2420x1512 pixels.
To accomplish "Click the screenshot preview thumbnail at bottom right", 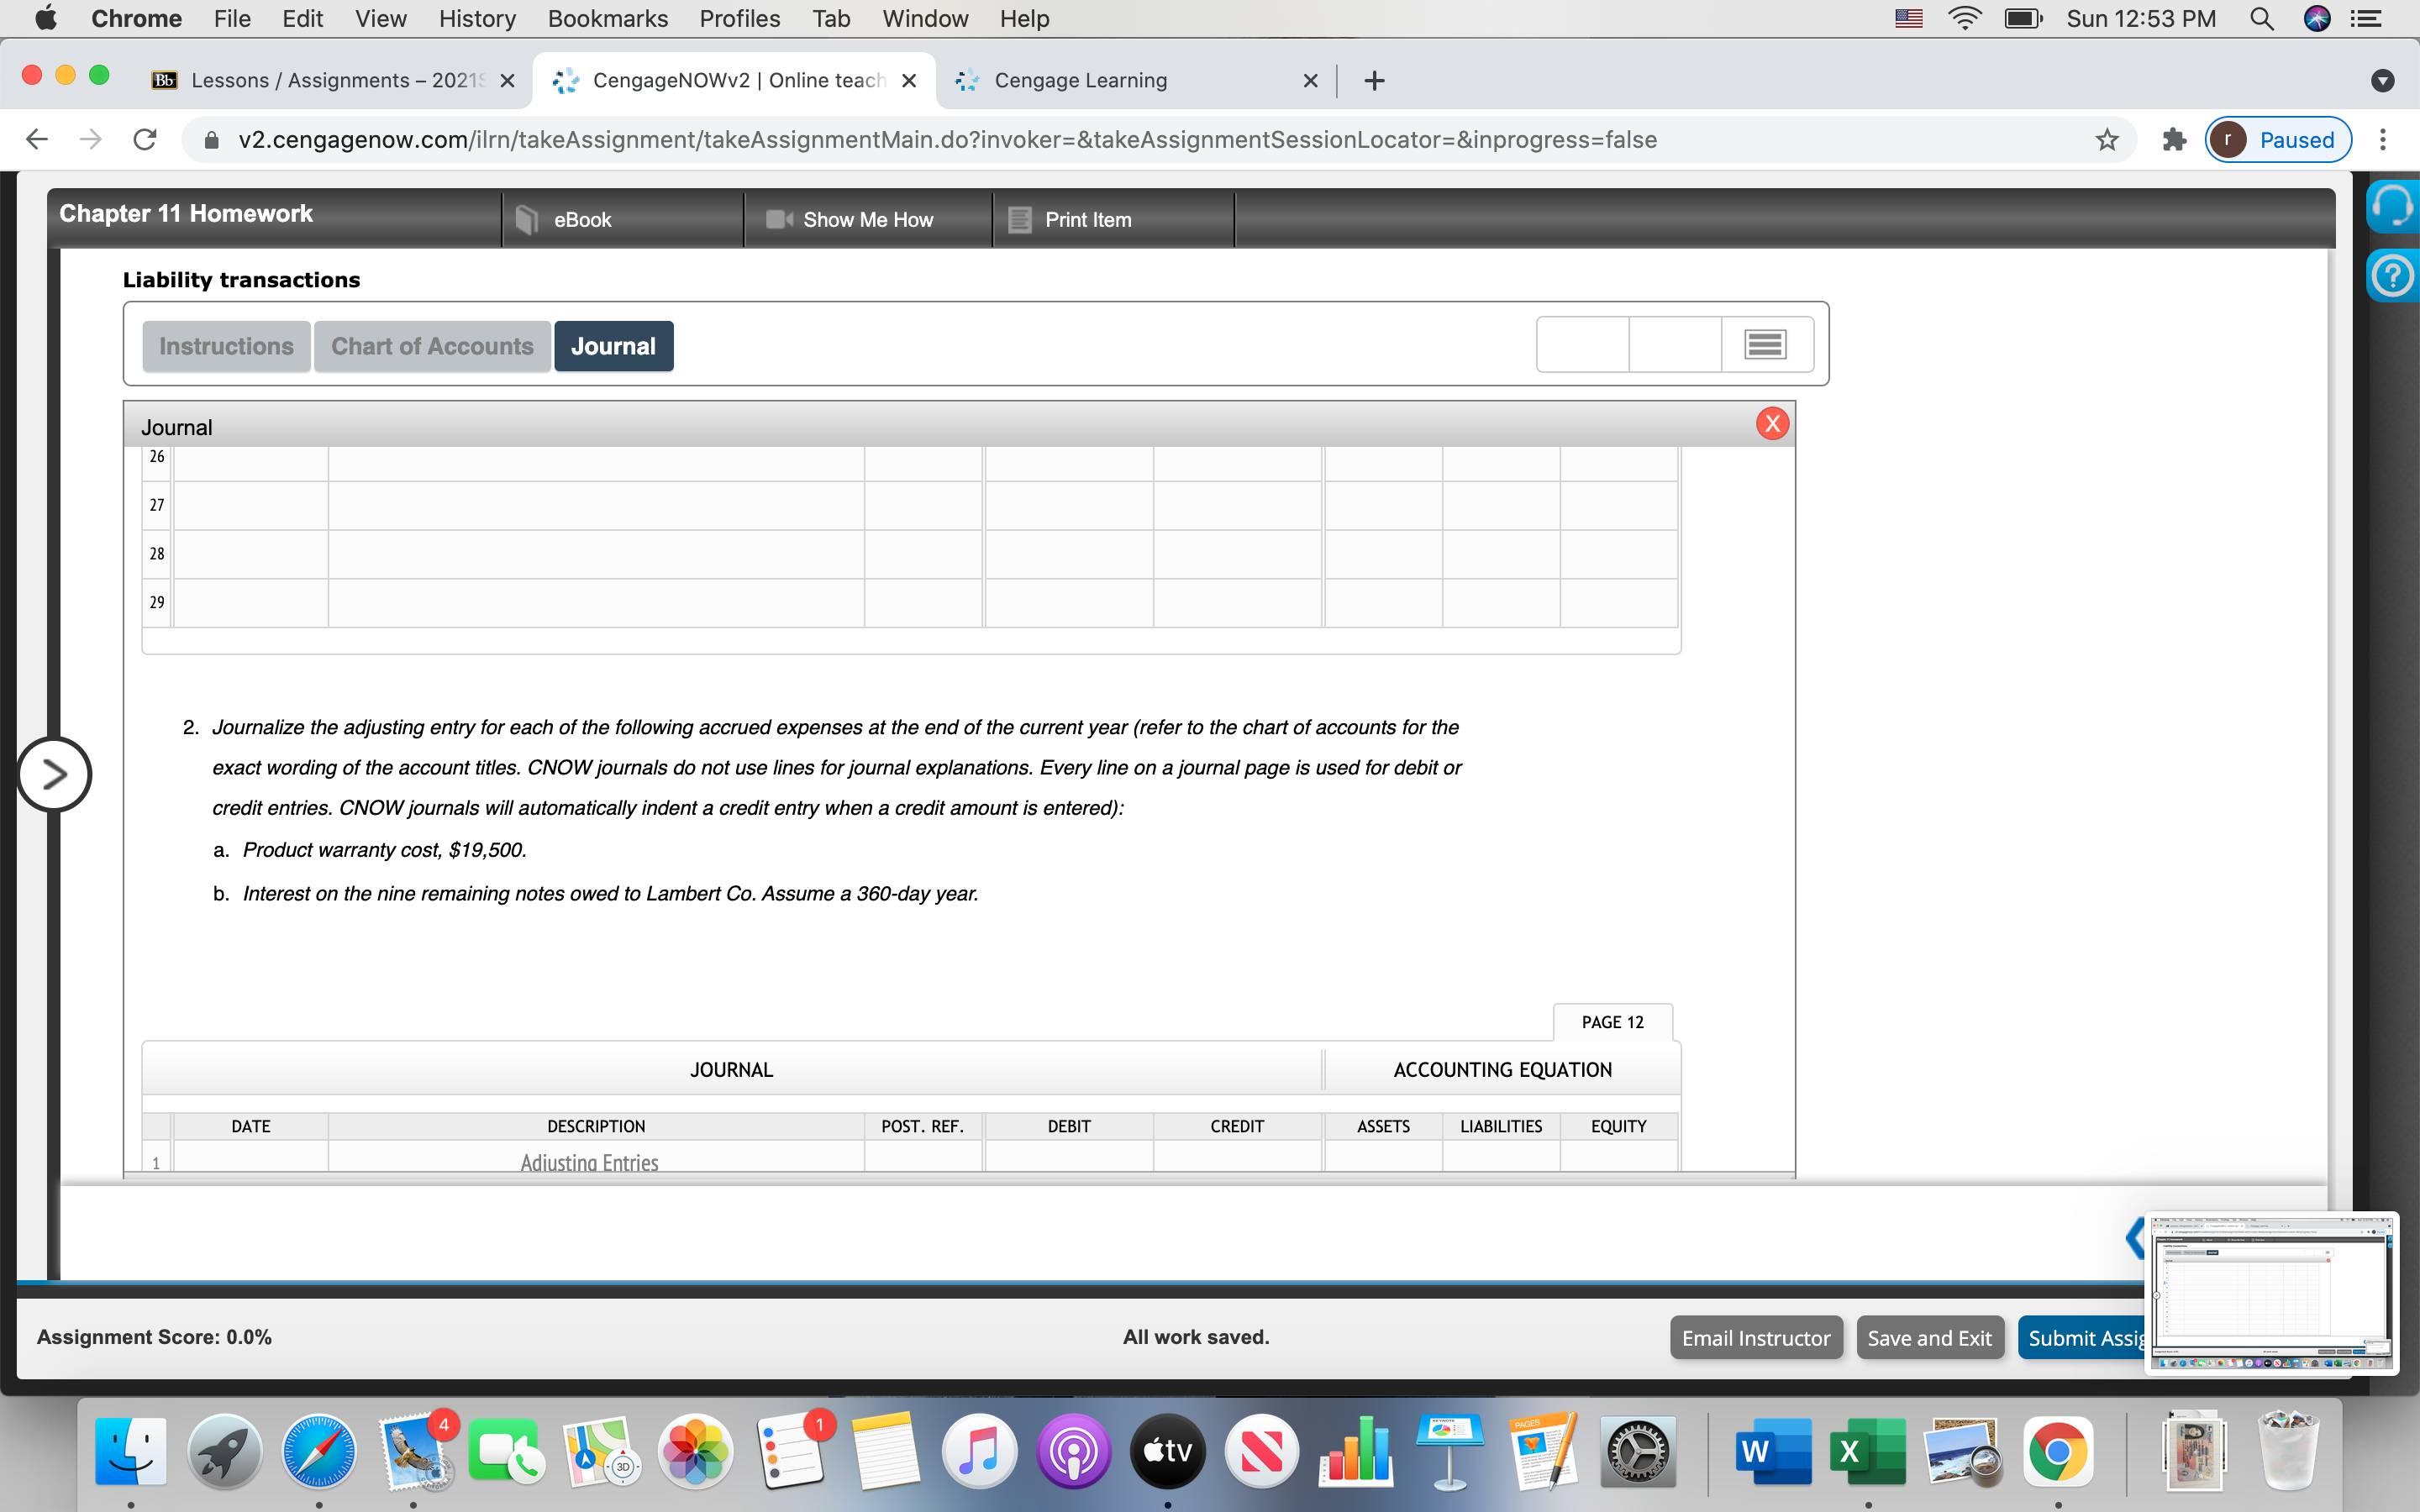I will (x=2272, y=1292).
